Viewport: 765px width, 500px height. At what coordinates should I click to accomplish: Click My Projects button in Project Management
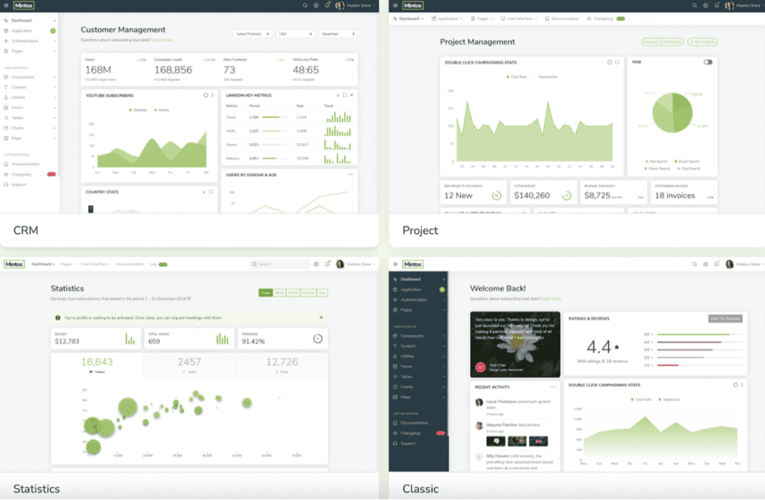coord(672,42)
